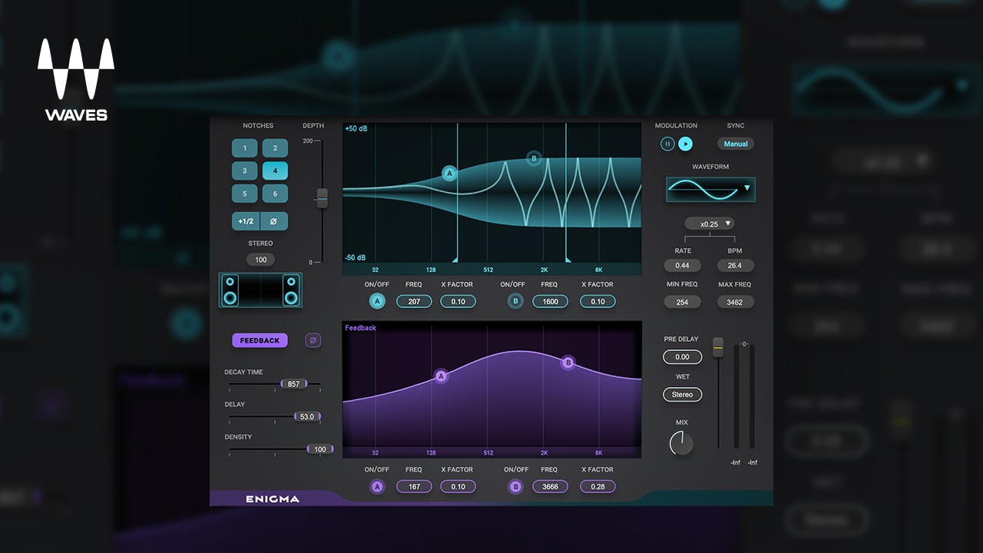Click the FREQ field showing 1600
Screen dimensions: 983x553
[x=550, y=301]
